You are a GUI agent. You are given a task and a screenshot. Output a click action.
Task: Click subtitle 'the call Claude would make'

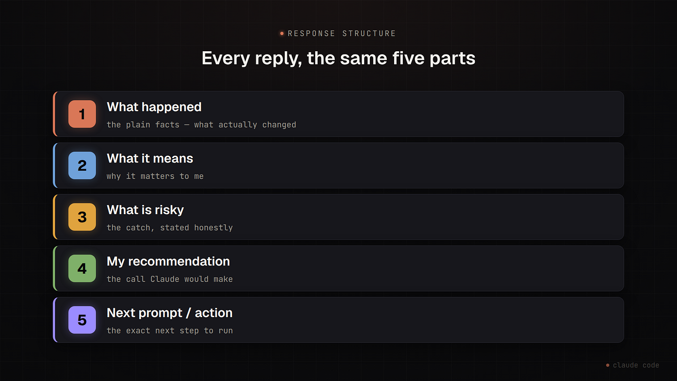tap(170, 279)
